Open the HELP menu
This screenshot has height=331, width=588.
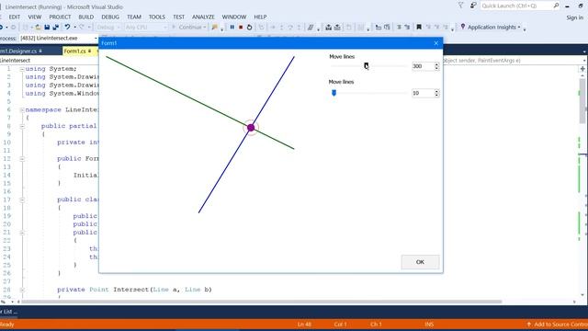[x=260, y=17]
